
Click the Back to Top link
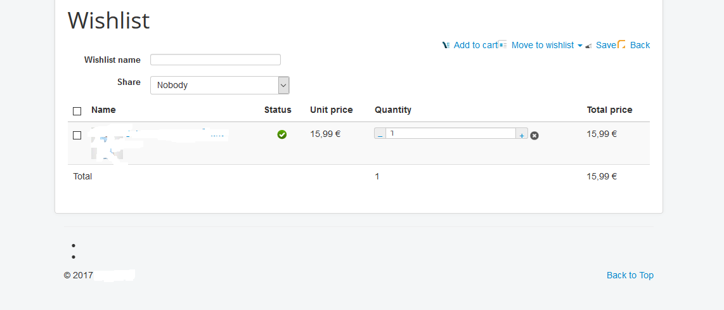coord(630,275)
